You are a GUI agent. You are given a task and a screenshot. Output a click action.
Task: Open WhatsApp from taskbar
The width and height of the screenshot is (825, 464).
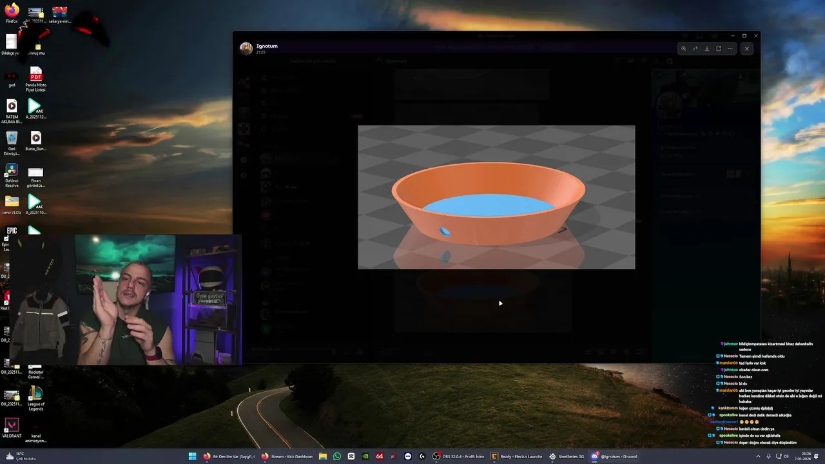click(x=337, y=456)
